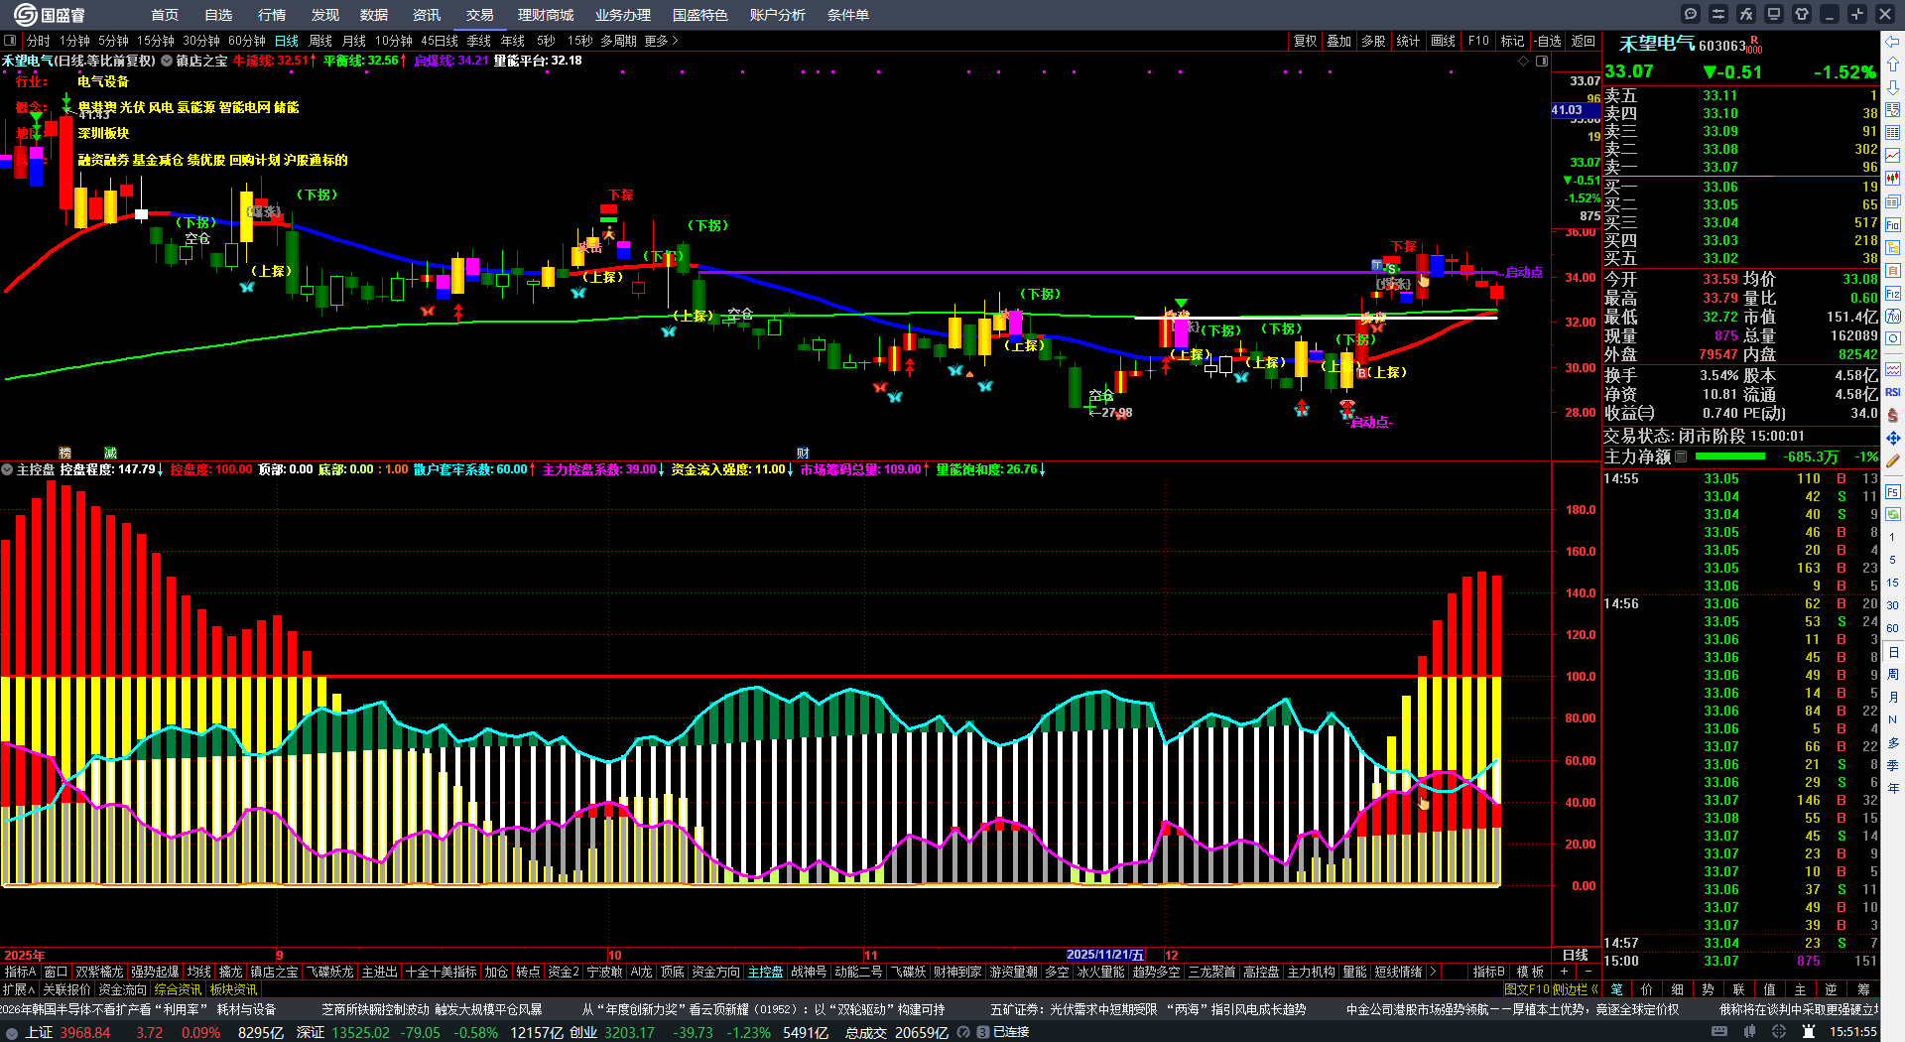Click the RSI indicator sidebar icon
1905x1042 pixels.
1893,392
